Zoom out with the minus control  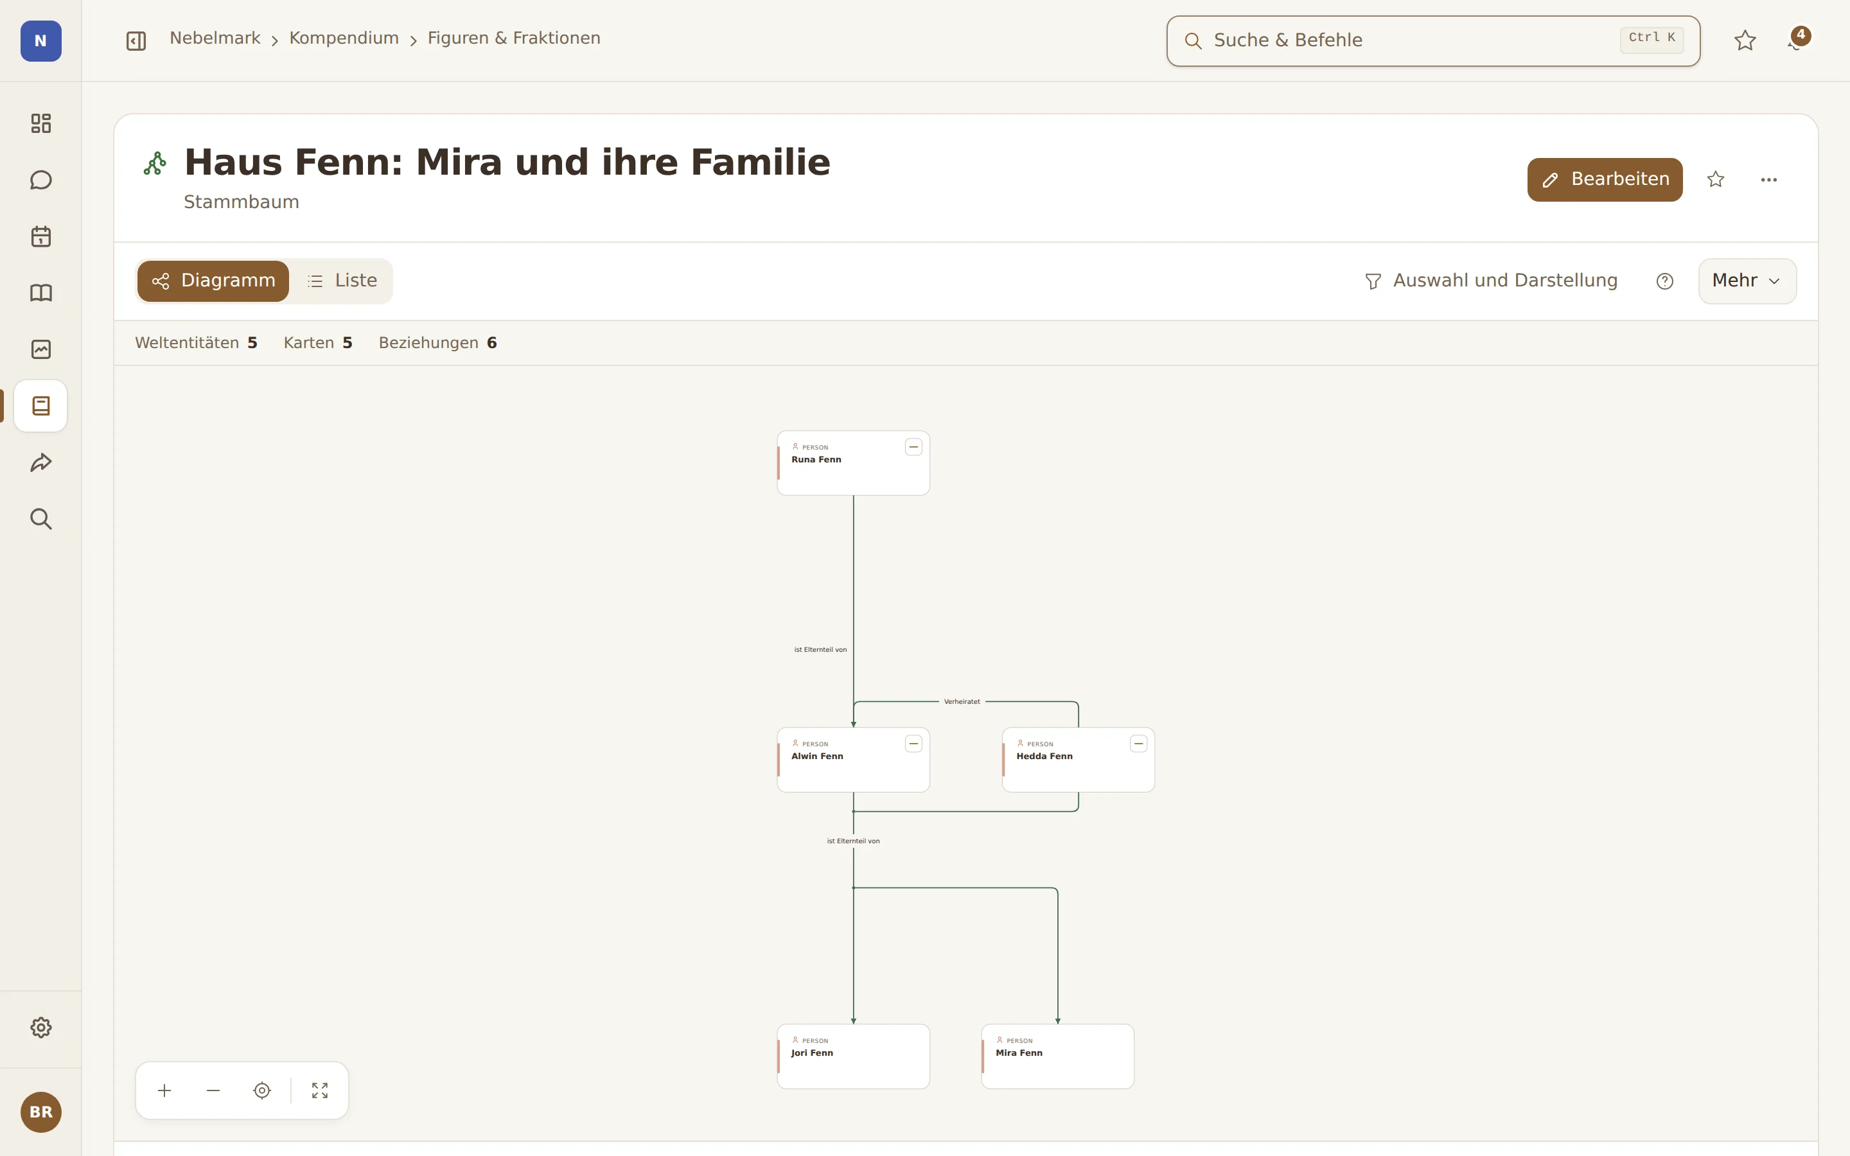213,1090
